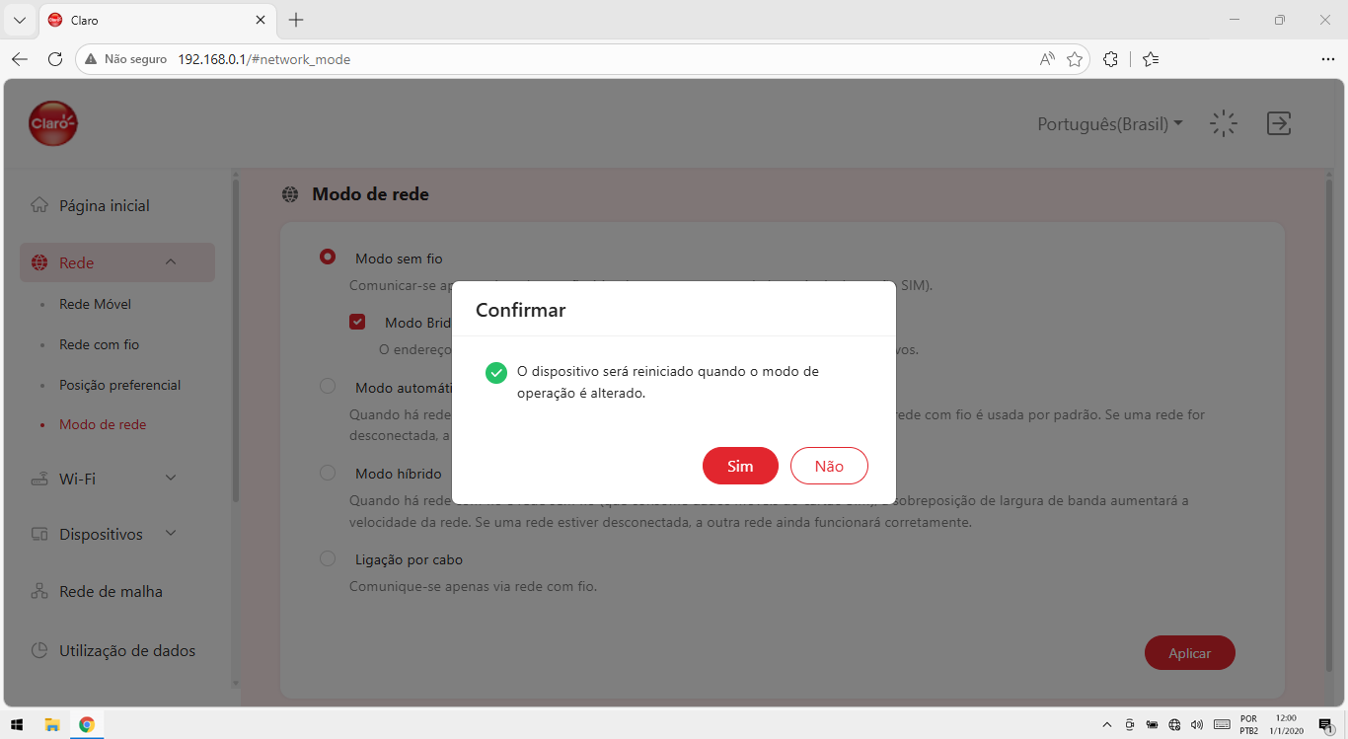
Task: Open the Rede Móvel submenu item
Action: coord(95,304)
